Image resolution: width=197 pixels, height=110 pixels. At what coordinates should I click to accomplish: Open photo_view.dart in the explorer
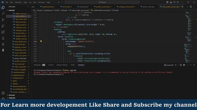pyautogui.click(x=20, y=58)
